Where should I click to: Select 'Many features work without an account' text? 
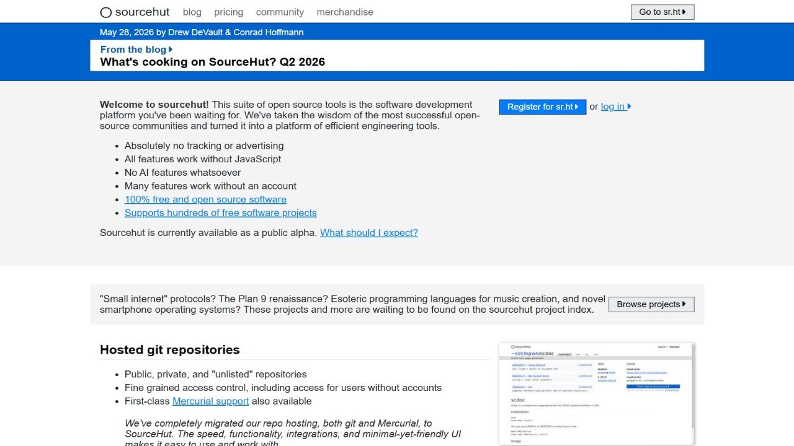point(210,186)
